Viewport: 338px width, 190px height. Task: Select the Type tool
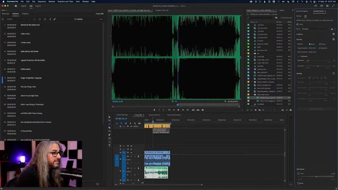click(x=109, y=146)
